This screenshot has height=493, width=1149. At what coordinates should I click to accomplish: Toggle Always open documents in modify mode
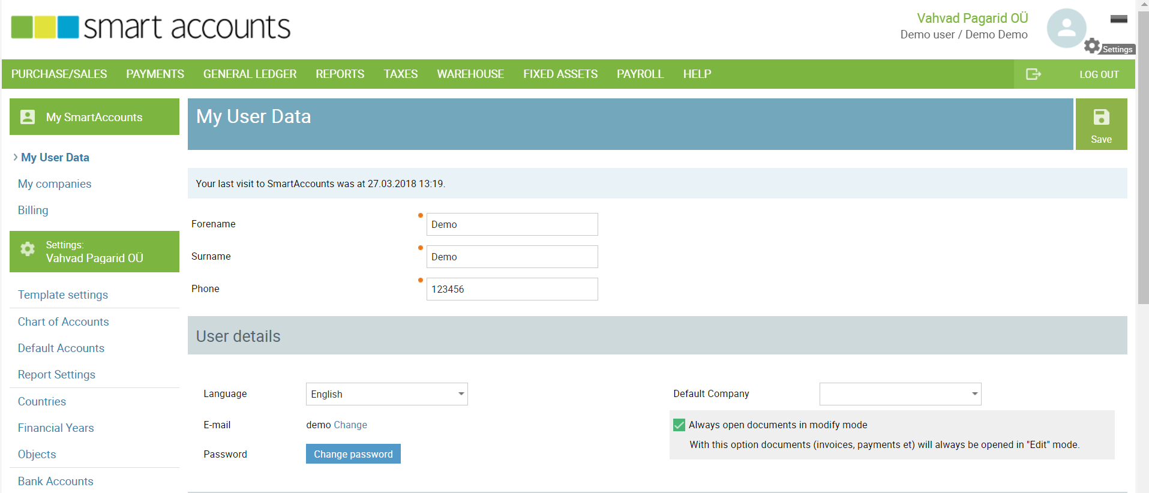tap(679, 425)
